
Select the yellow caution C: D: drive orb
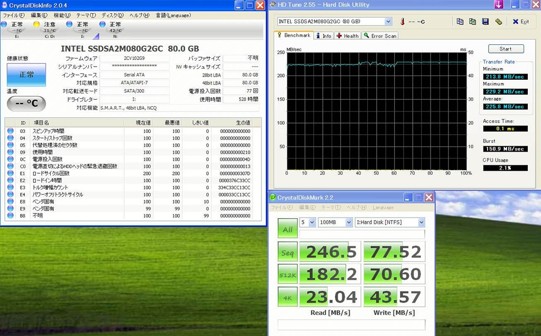(36, 24)
